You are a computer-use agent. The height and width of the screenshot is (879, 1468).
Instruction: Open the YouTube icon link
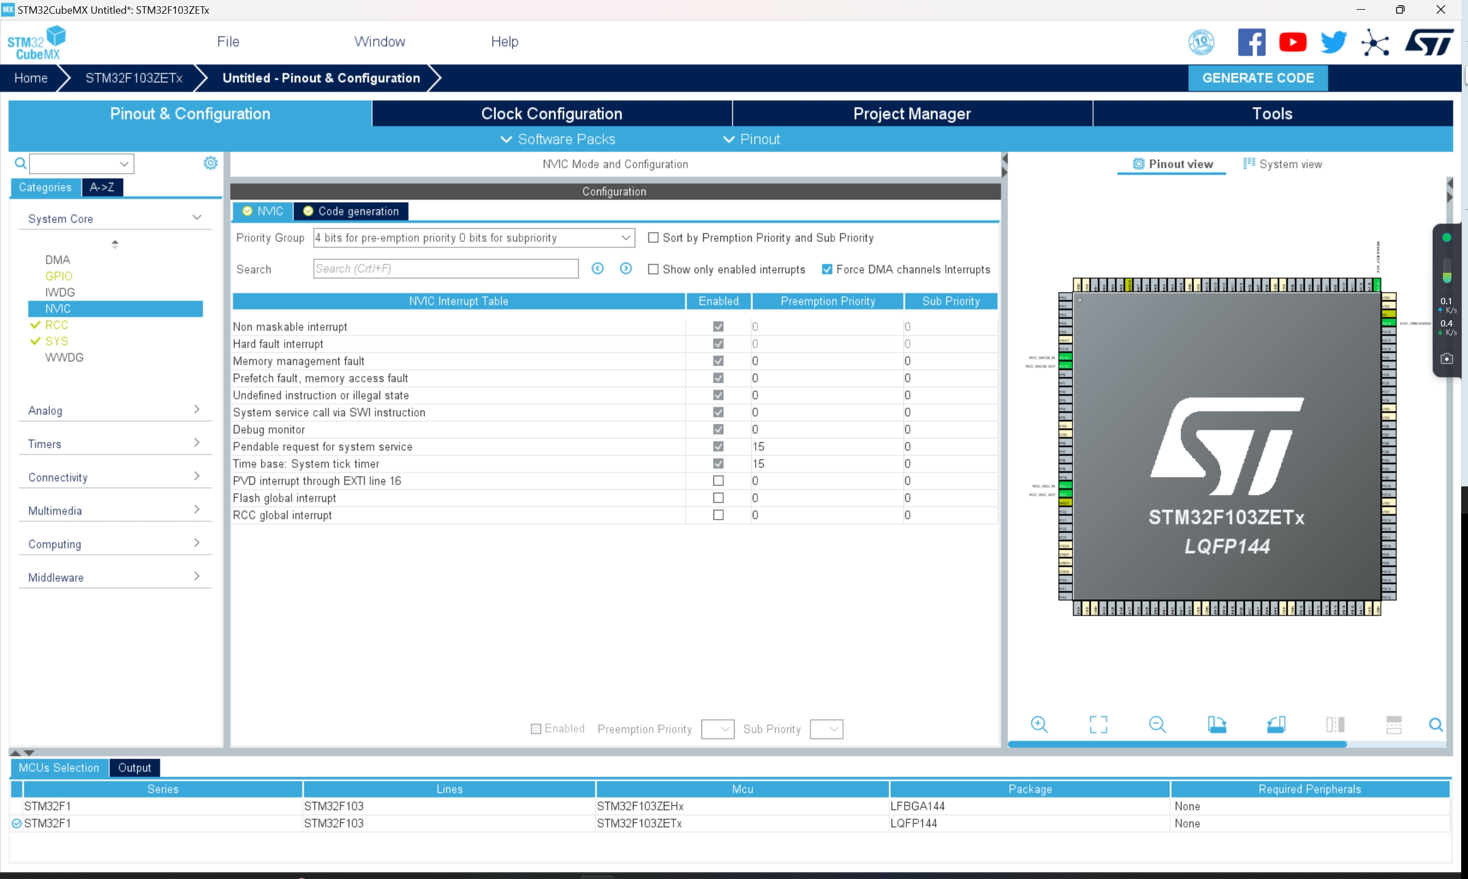1292,42
